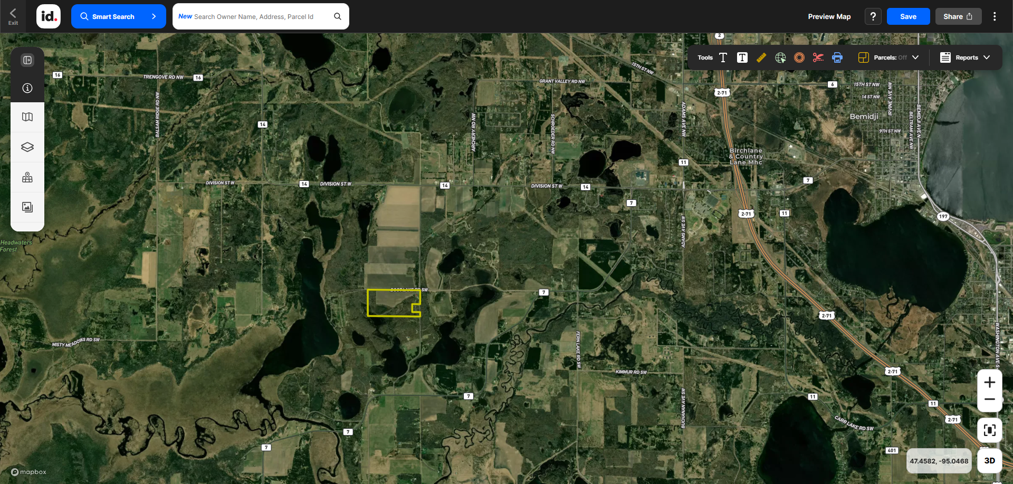1013x484 pixels.
Task: Select the plain text label tool
Action: 723,57
